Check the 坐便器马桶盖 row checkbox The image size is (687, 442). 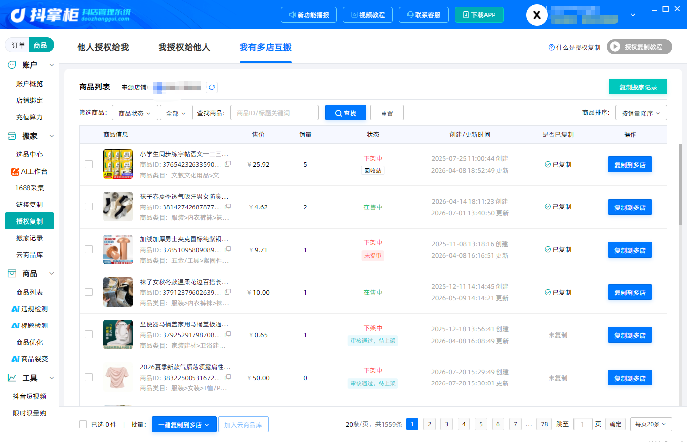89,335
